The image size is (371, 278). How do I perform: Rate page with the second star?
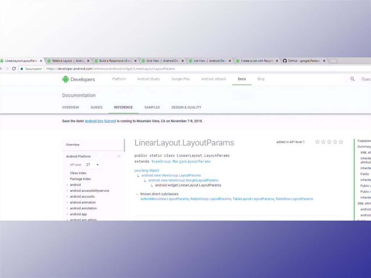click(x=323, y=142)
